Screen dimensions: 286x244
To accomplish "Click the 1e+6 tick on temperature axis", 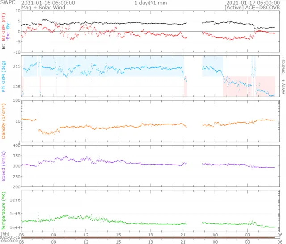I will (x=15, y=200).
